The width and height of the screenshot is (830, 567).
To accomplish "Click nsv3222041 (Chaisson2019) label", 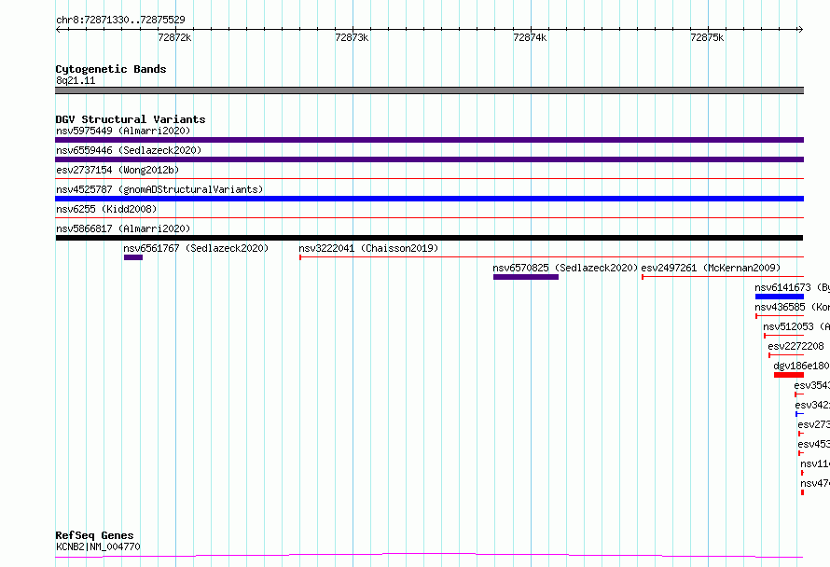I will 368,248.
